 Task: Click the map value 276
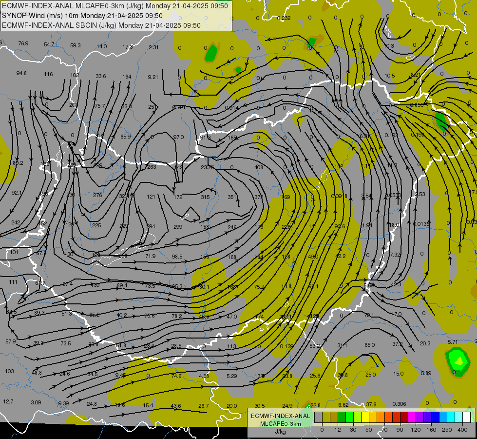coord(97,195)
